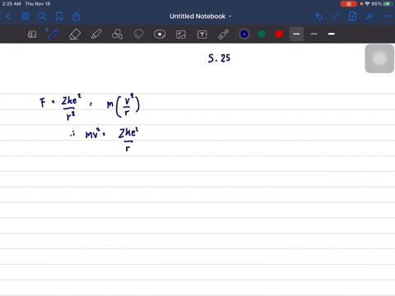Image resolution: width=395 pixels, height=296 pixels.
Task: Tap the battery status icon
Action: pos(388,4)
